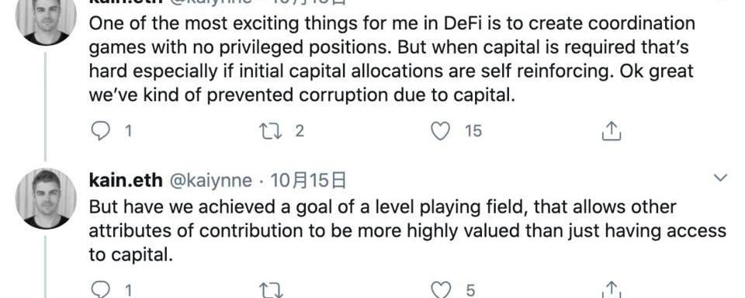This screenshot has width=745, height=298.
Task: Click the avatar beside the first tweet
Action: click(46, 19)
